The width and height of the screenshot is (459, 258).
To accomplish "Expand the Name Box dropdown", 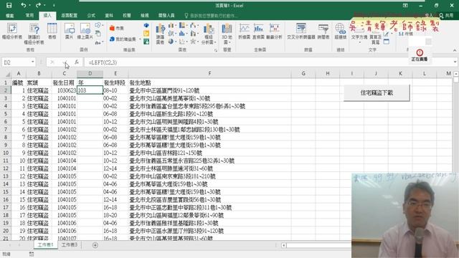I will click(32, 62).
